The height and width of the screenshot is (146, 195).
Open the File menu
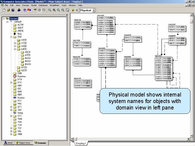click(x=6, y=5)
